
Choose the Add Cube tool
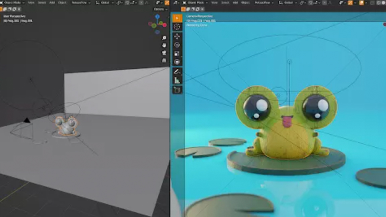[x=177, y=90]
